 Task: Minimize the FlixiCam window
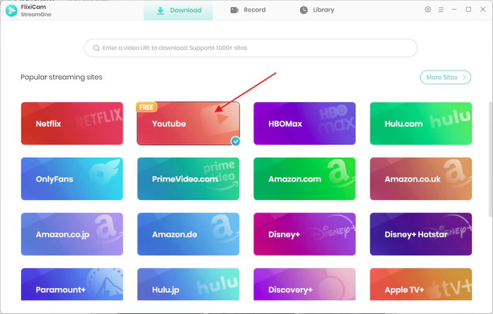click(454, 9)
